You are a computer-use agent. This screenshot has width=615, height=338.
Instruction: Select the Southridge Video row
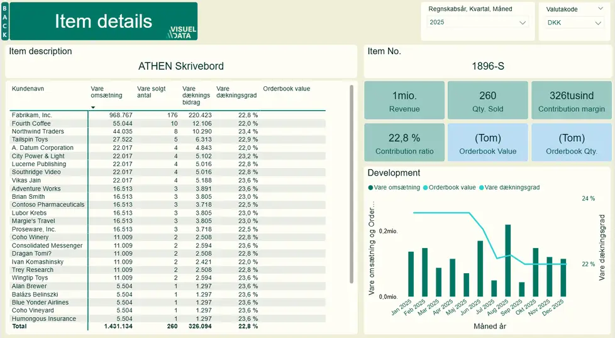click(x=167, y=172)
